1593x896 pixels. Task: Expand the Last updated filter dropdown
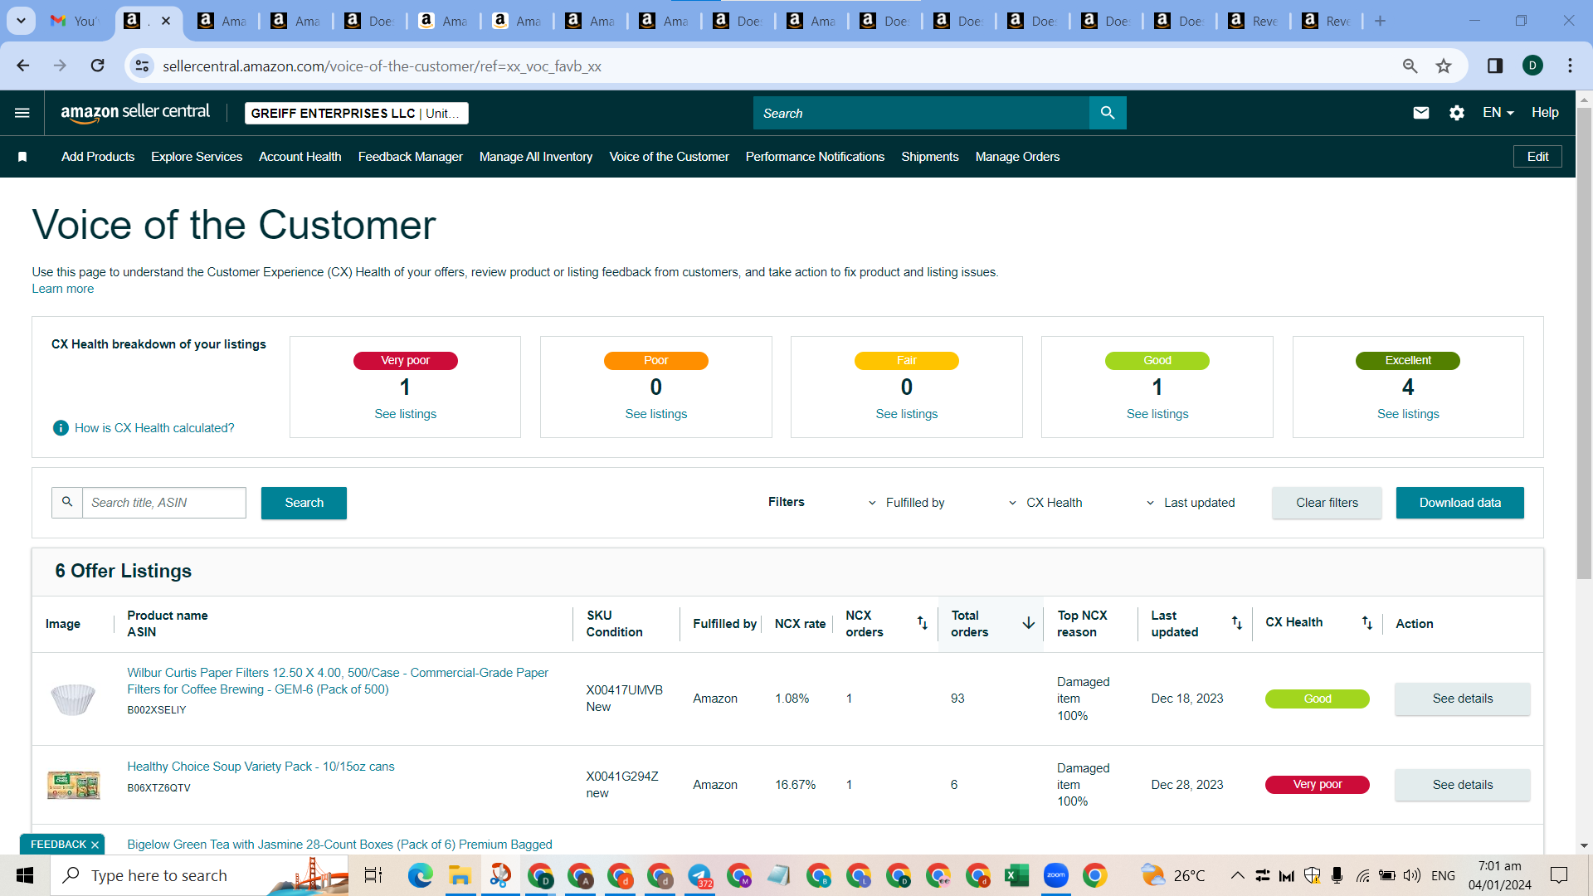tap(1191, 503)
